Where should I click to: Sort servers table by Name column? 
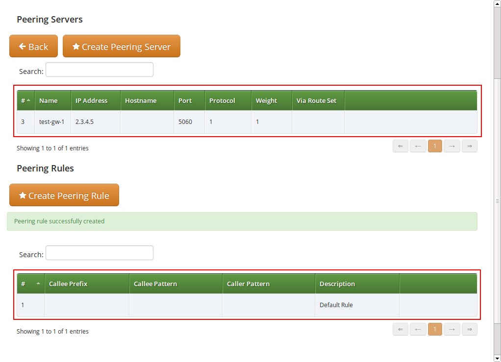(53, 100)
